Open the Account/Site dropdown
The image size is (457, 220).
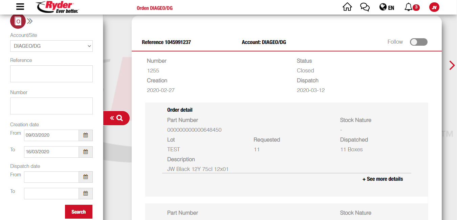(x=51, y=46)
